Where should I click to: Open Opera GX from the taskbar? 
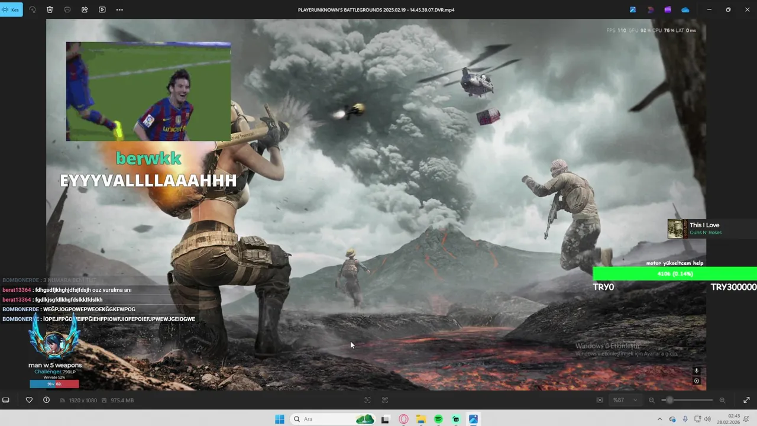(x=403, y=419)
